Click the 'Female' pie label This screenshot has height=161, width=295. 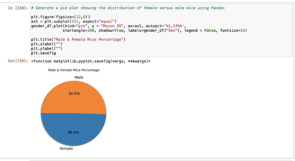[x=66, y=148]
